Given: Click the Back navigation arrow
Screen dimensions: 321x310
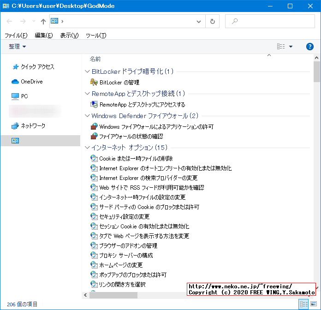Looking at the screenshot, I should coord(9,21).
